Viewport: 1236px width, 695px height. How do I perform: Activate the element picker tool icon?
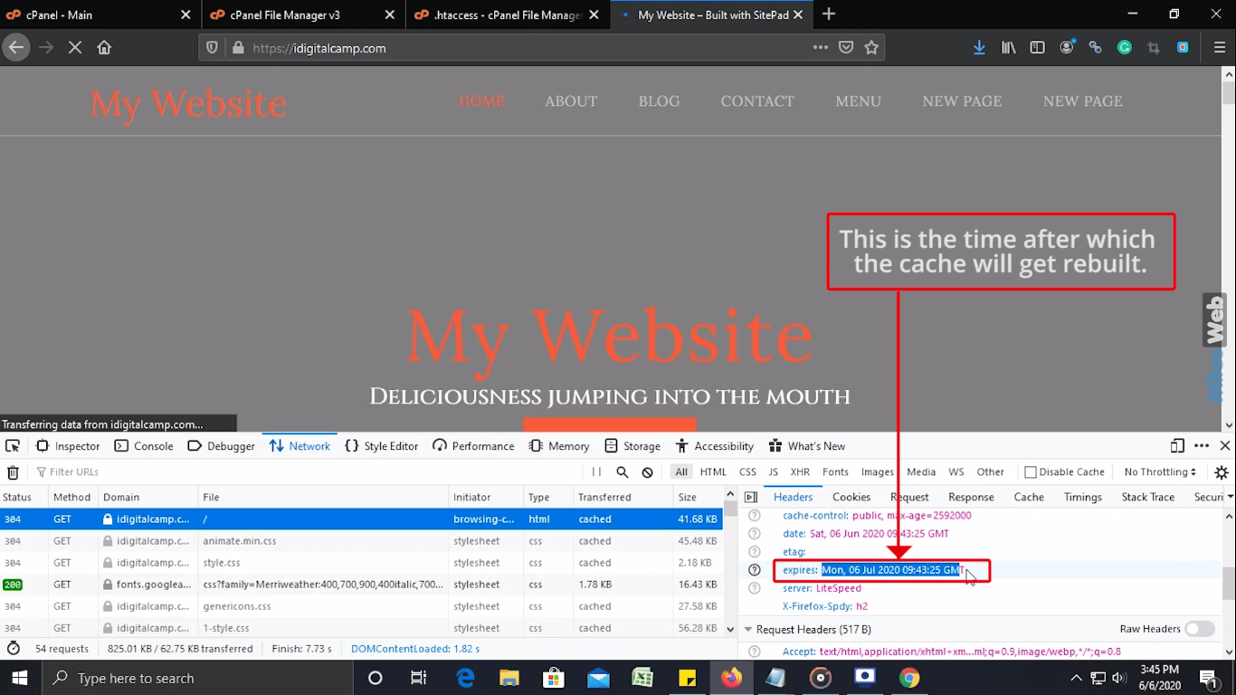(13, 446)
